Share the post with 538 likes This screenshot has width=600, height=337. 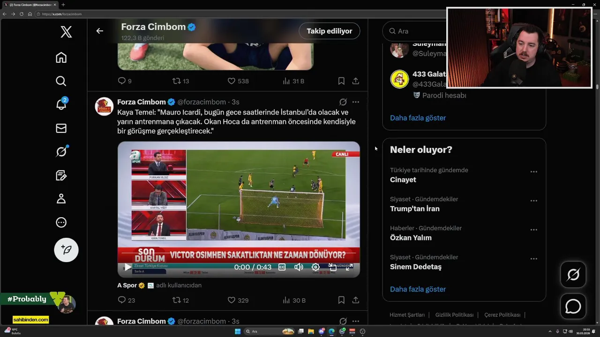point(356,81)
